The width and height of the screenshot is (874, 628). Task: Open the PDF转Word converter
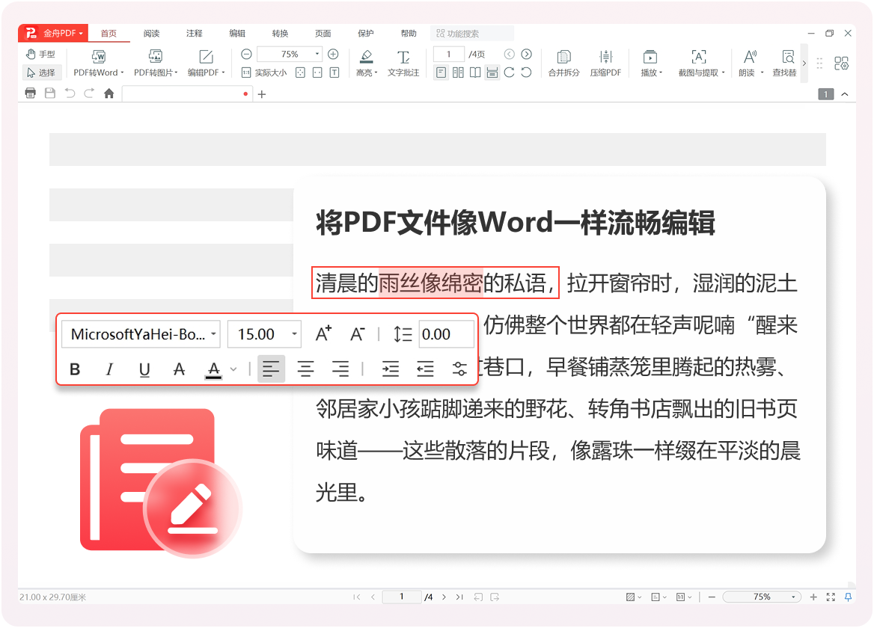(x=99, y=63)
